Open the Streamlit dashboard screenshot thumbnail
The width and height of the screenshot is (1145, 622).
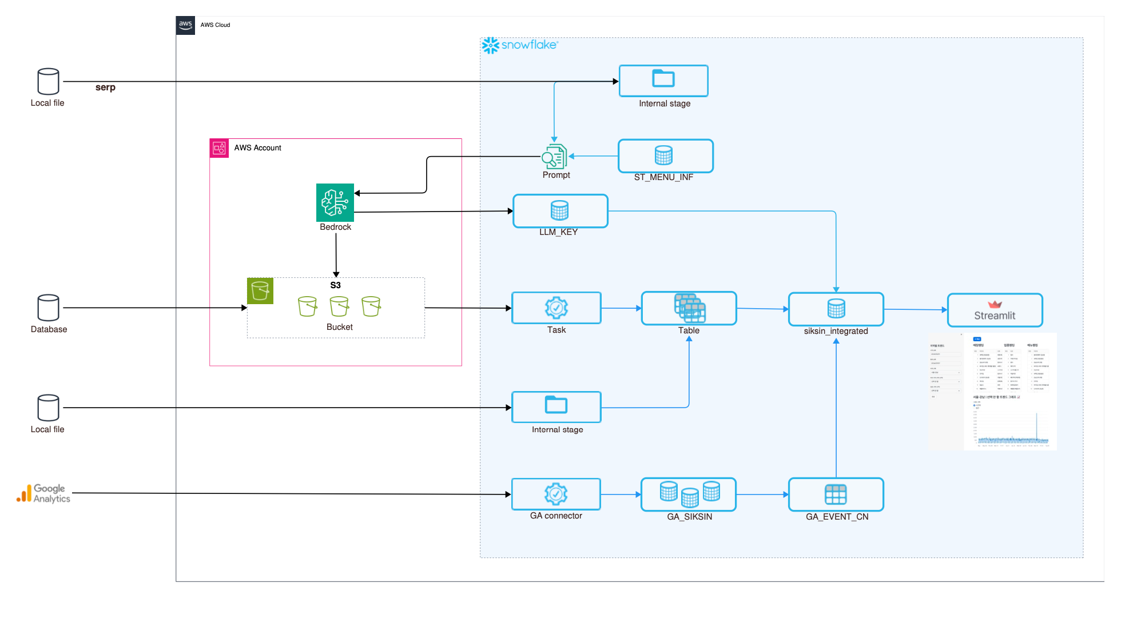click(992, 392)
